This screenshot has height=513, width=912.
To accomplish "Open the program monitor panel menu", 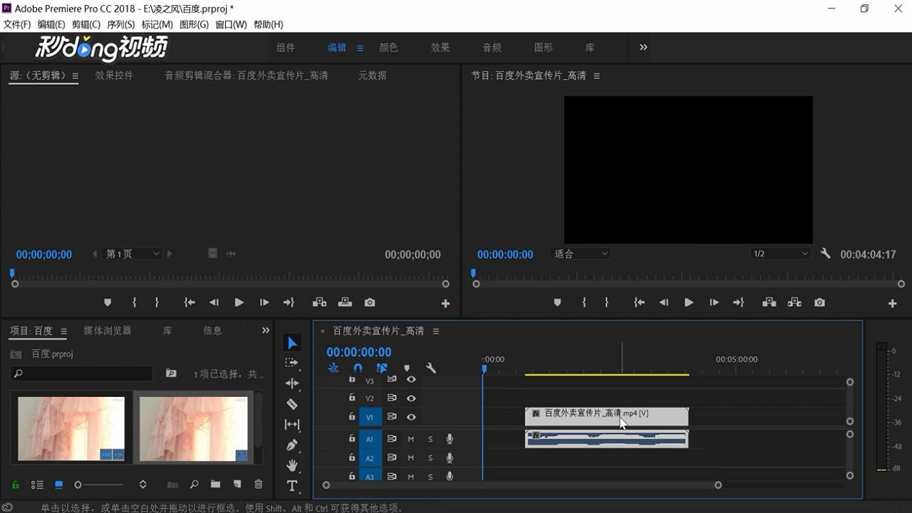I will coord(596,76).
